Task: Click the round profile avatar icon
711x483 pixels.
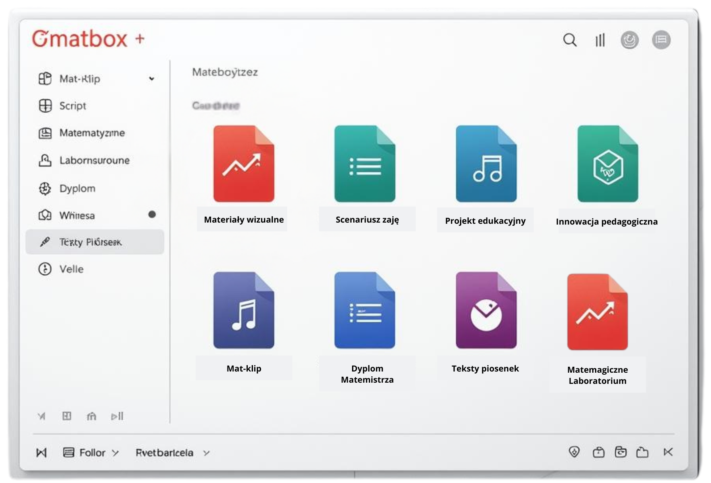Action: point(629,40)
